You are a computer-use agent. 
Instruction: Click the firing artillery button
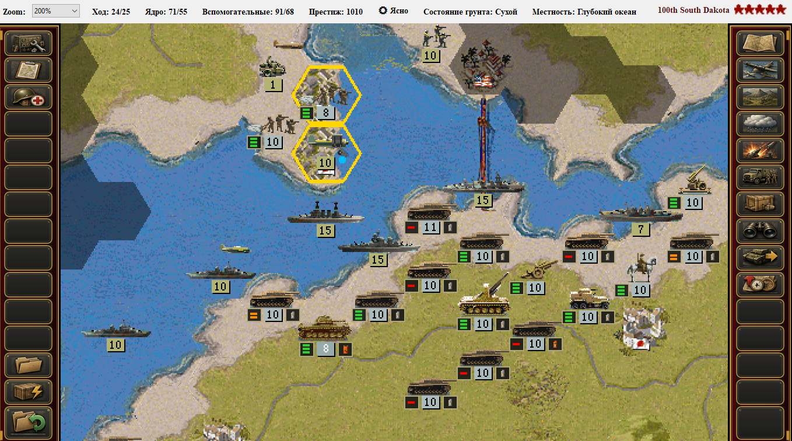[760, 150]
